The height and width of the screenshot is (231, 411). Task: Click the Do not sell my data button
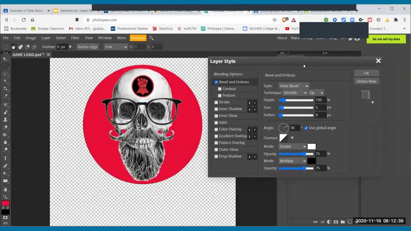(386, 39)
